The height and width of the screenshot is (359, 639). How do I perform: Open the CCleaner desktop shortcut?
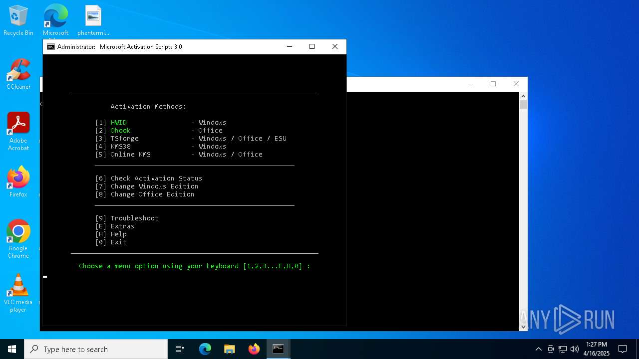(18, 75)
